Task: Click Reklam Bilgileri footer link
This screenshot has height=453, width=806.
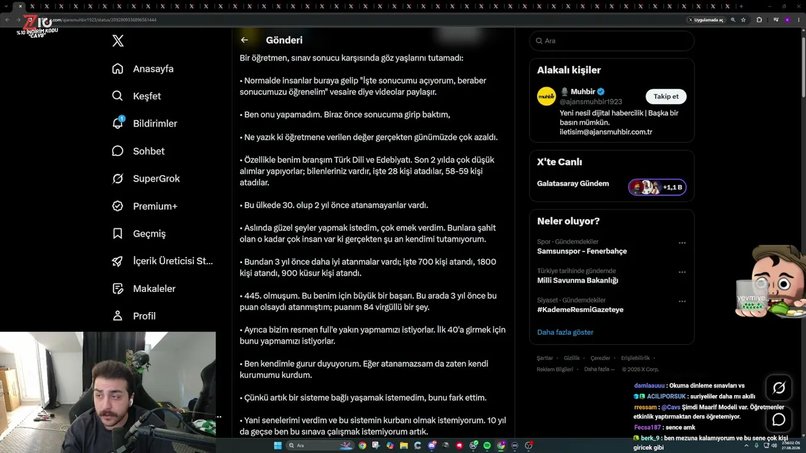Action: point(555,369)
